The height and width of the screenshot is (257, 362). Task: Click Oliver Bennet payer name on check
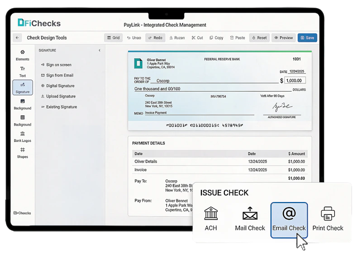coord(156,60)
